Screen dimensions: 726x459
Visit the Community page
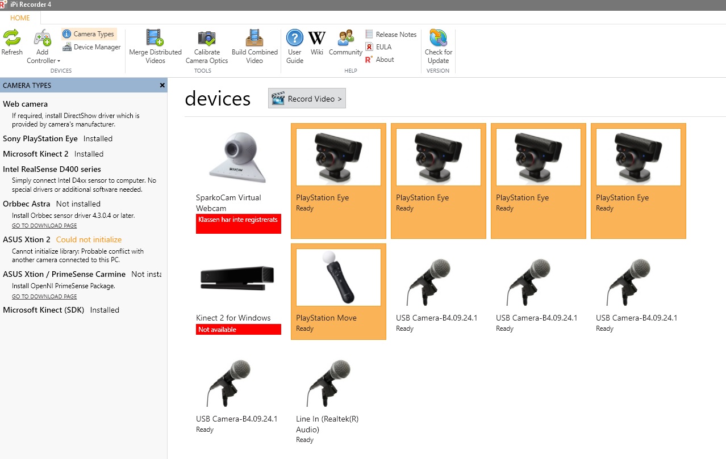click(x=345, y=43)
